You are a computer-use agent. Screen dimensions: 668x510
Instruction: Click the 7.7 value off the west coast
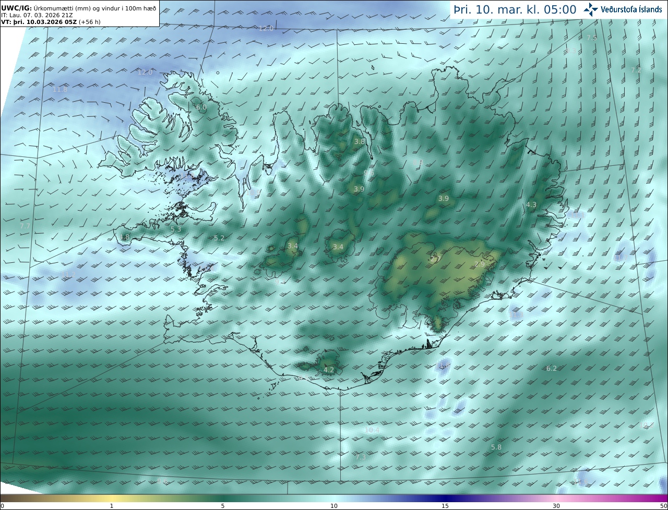(25, 226)
